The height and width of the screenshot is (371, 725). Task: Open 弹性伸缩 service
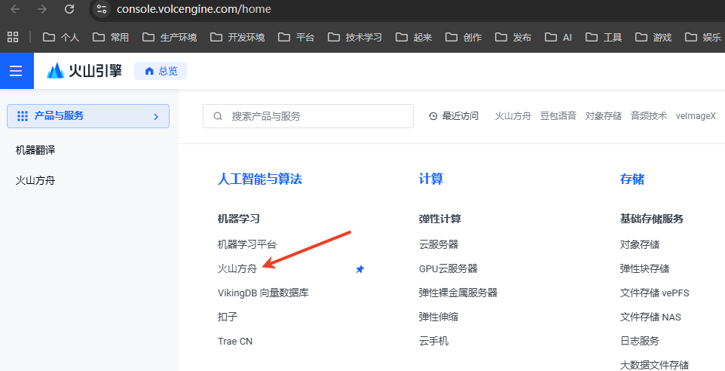pos(439,317)
